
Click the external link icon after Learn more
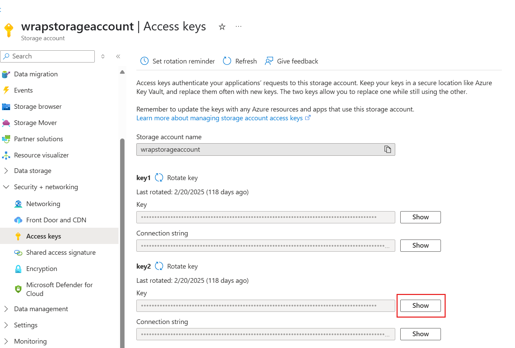[x=308, y=118]
